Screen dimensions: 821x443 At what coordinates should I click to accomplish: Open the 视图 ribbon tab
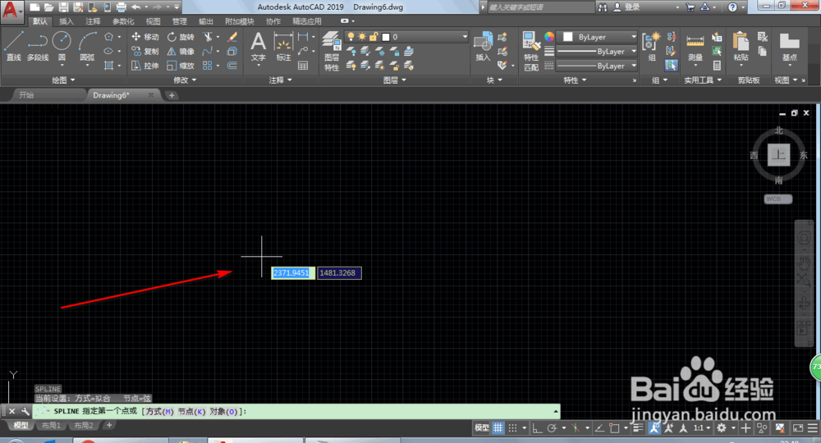153,21
